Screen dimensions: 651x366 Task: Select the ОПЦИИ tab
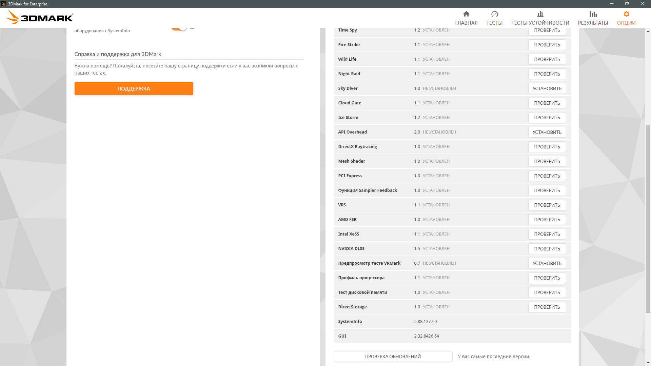pos(626,23)
